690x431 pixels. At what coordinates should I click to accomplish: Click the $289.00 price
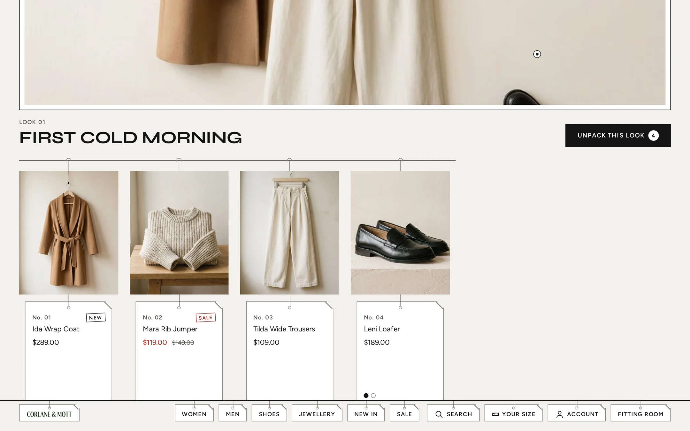(x=46, y=342)
